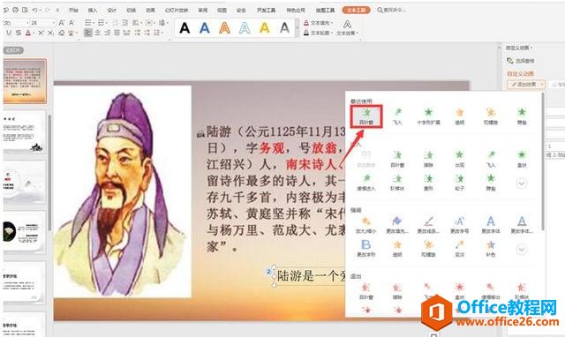Screen dimensions: 565x337
Task: Choose Bounce effect in Recently Used row
Action: click(522, 116)
